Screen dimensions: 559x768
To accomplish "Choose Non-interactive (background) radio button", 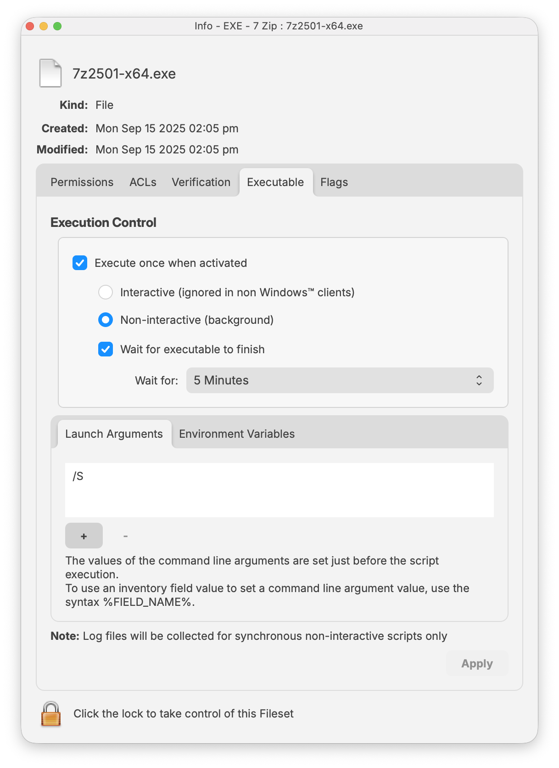I will (x=106, y=320).
